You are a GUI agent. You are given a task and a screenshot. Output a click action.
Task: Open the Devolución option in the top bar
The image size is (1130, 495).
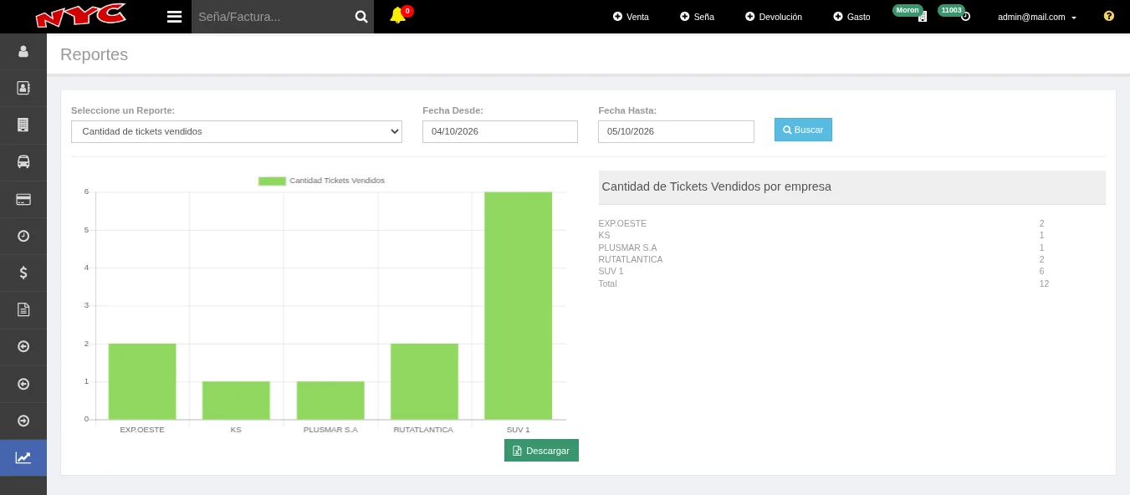[774, 17]
